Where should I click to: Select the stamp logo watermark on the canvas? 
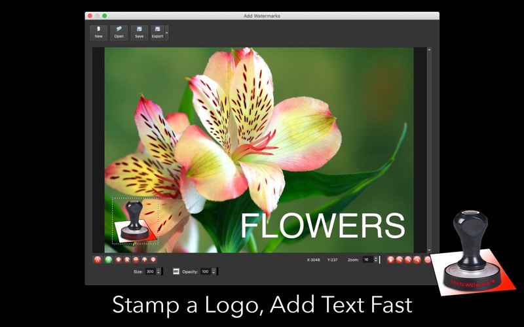pos(135,220)
